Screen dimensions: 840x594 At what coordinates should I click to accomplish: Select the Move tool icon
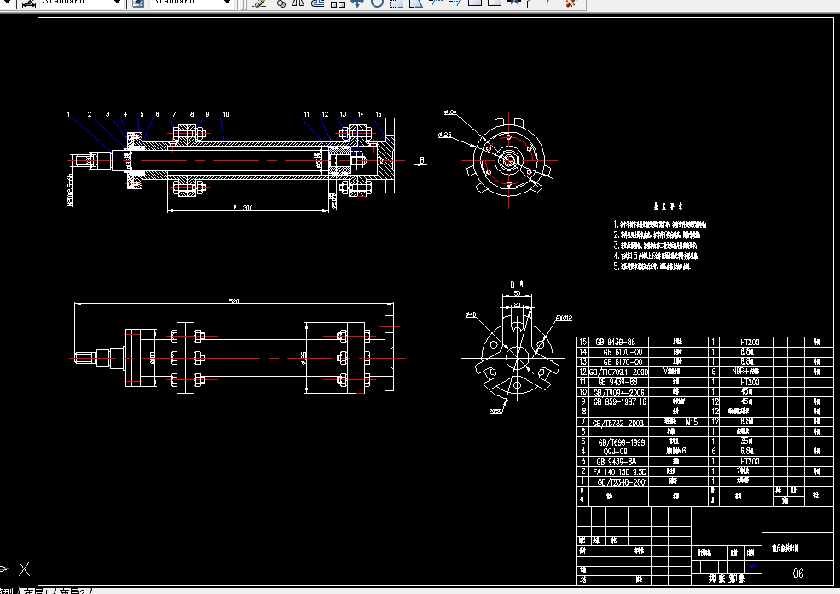point(356,3)
